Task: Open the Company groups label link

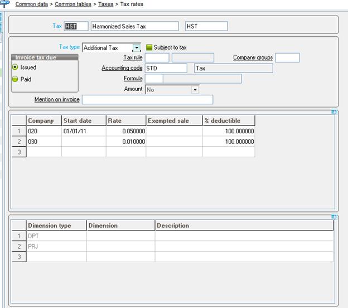Action: [x=253, y=57]
